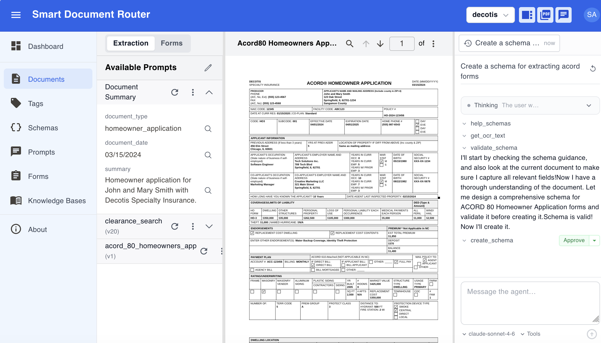
Task: Open Schemas in the sidebar
Action: point(43,128)
